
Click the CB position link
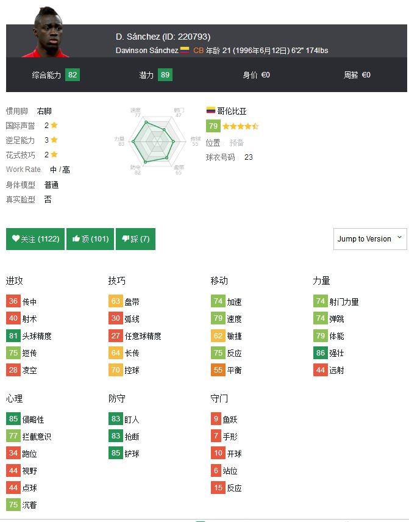(198, 51)
